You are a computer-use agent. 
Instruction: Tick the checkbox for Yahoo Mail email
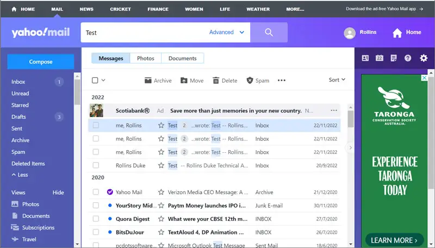coord(96,192)
